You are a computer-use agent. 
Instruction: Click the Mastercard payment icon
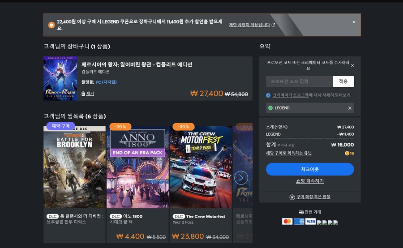pos(287,221)
